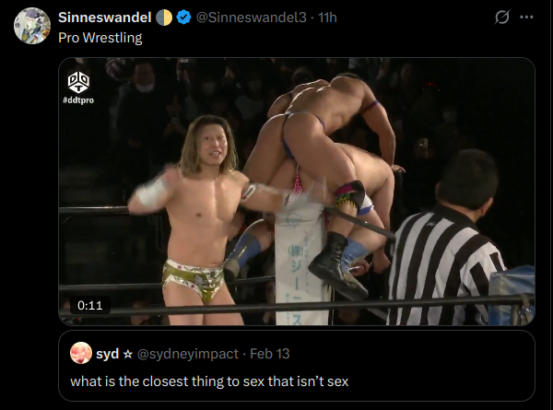
Task: Click the @Sinneswandel3 handle
Action: pos(251,18)
